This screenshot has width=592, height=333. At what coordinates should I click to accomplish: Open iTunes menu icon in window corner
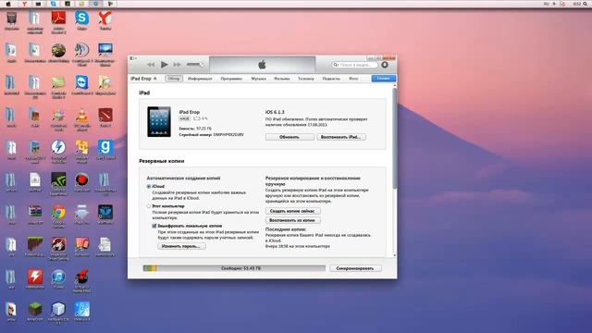(132, 58)
